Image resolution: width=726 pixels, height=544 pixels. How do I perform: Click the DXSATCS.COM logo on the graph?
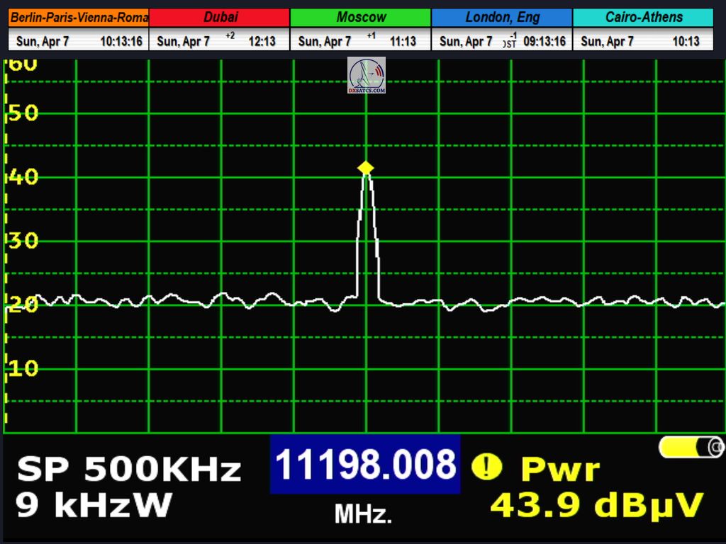coord(367,76)
